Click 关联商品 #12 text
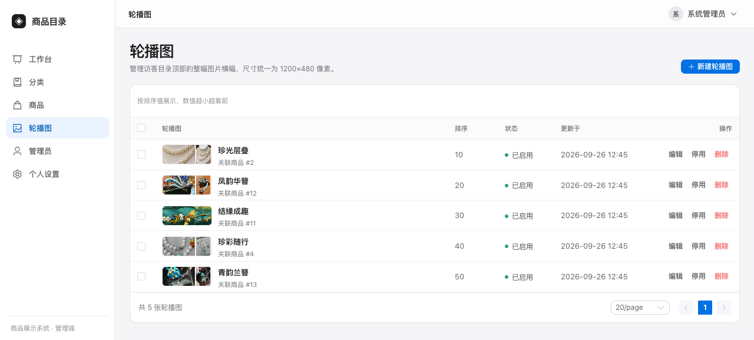 coord(237,193)
